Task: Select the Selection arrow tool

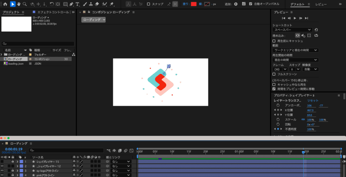Action: click(13, 4)
